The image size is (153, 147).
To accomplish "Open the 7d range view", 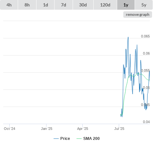I will coord(64,5).
